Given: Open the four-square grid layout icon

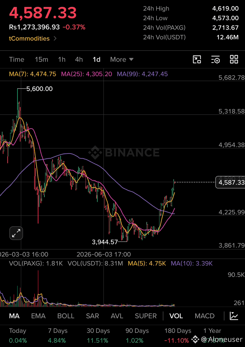Looking at the screenshot, I should tap(234, 60).
